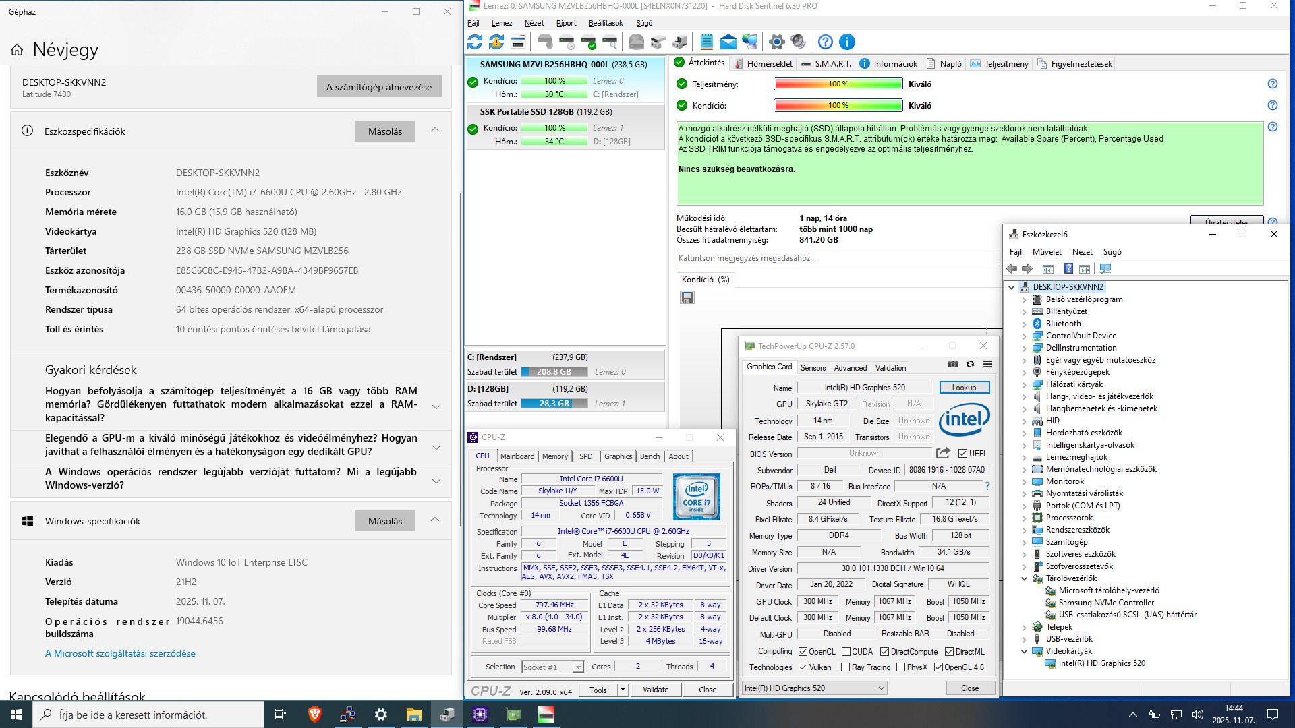Click the email envelope icon in toolbar

click(x=728, y=42)
